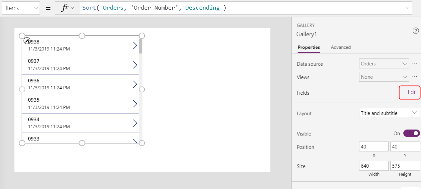Open the Data source Orders dropdown

(x=384, y=63)
